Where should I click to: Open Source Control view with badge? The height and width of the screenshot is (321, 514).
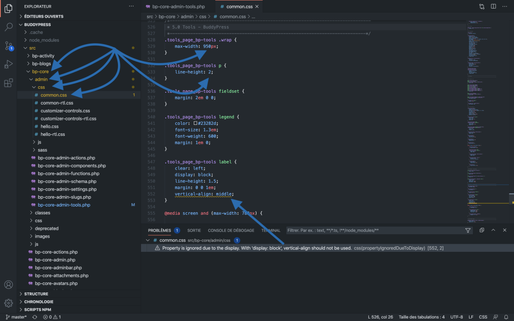pos(9,46)
